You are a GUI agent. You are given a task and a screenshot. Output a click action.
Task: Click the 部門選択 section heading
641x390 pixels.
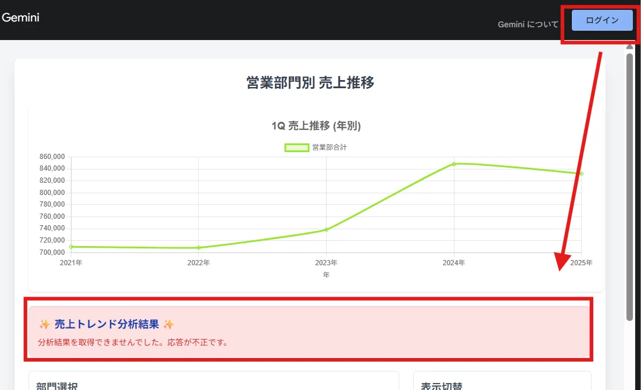click(x=57, y=387)
